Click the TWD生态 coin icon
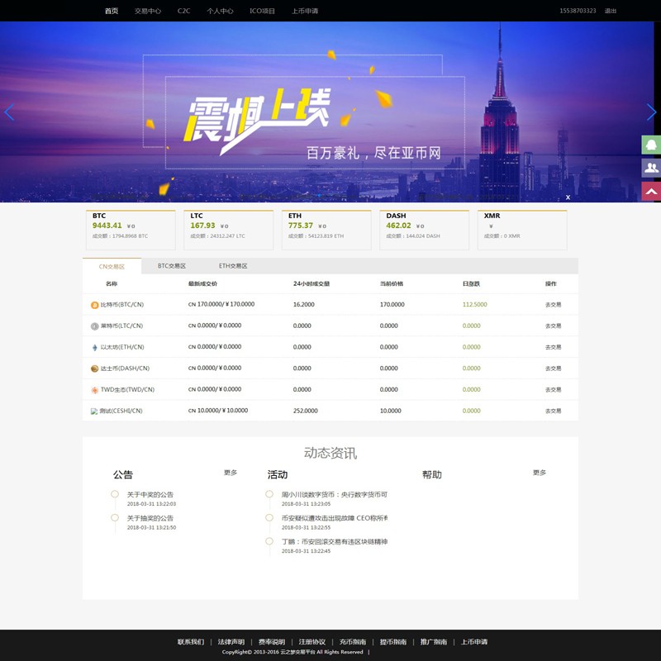This screenshot has height=661, width=661. coord(93,388)
